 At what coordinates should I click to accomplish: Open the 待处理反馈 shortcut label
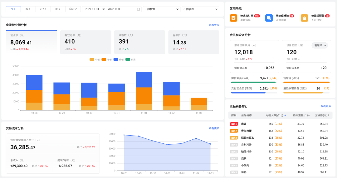tap(282, 16)
